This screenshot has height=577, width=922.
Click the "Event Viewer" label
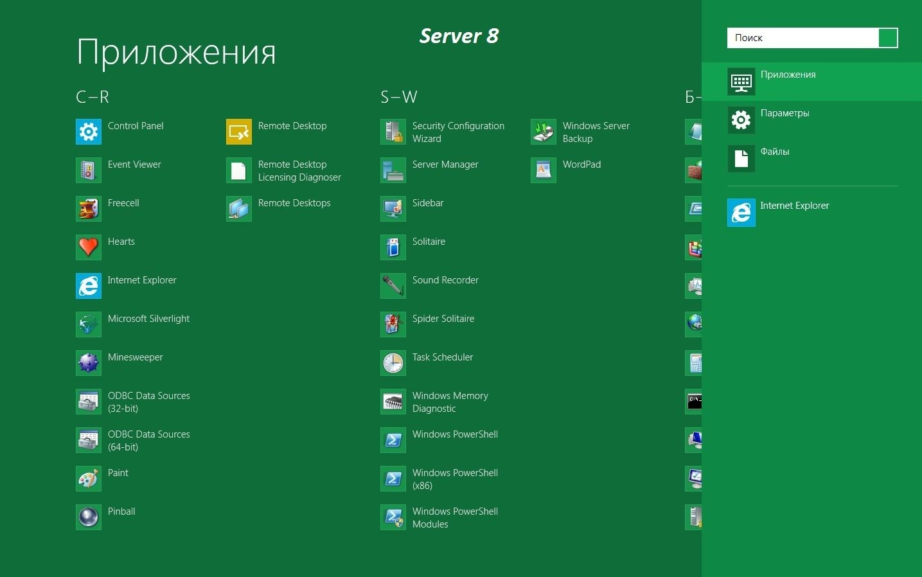(x=134, y=164)
